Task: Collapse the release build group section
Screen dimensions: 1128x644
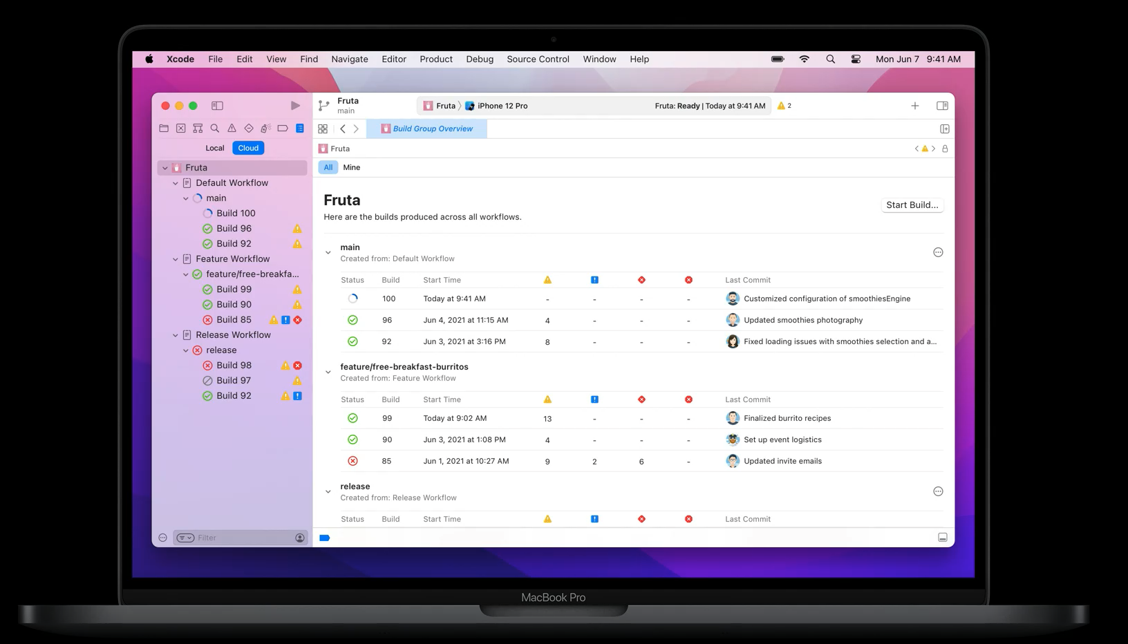Action: point(328,492)
